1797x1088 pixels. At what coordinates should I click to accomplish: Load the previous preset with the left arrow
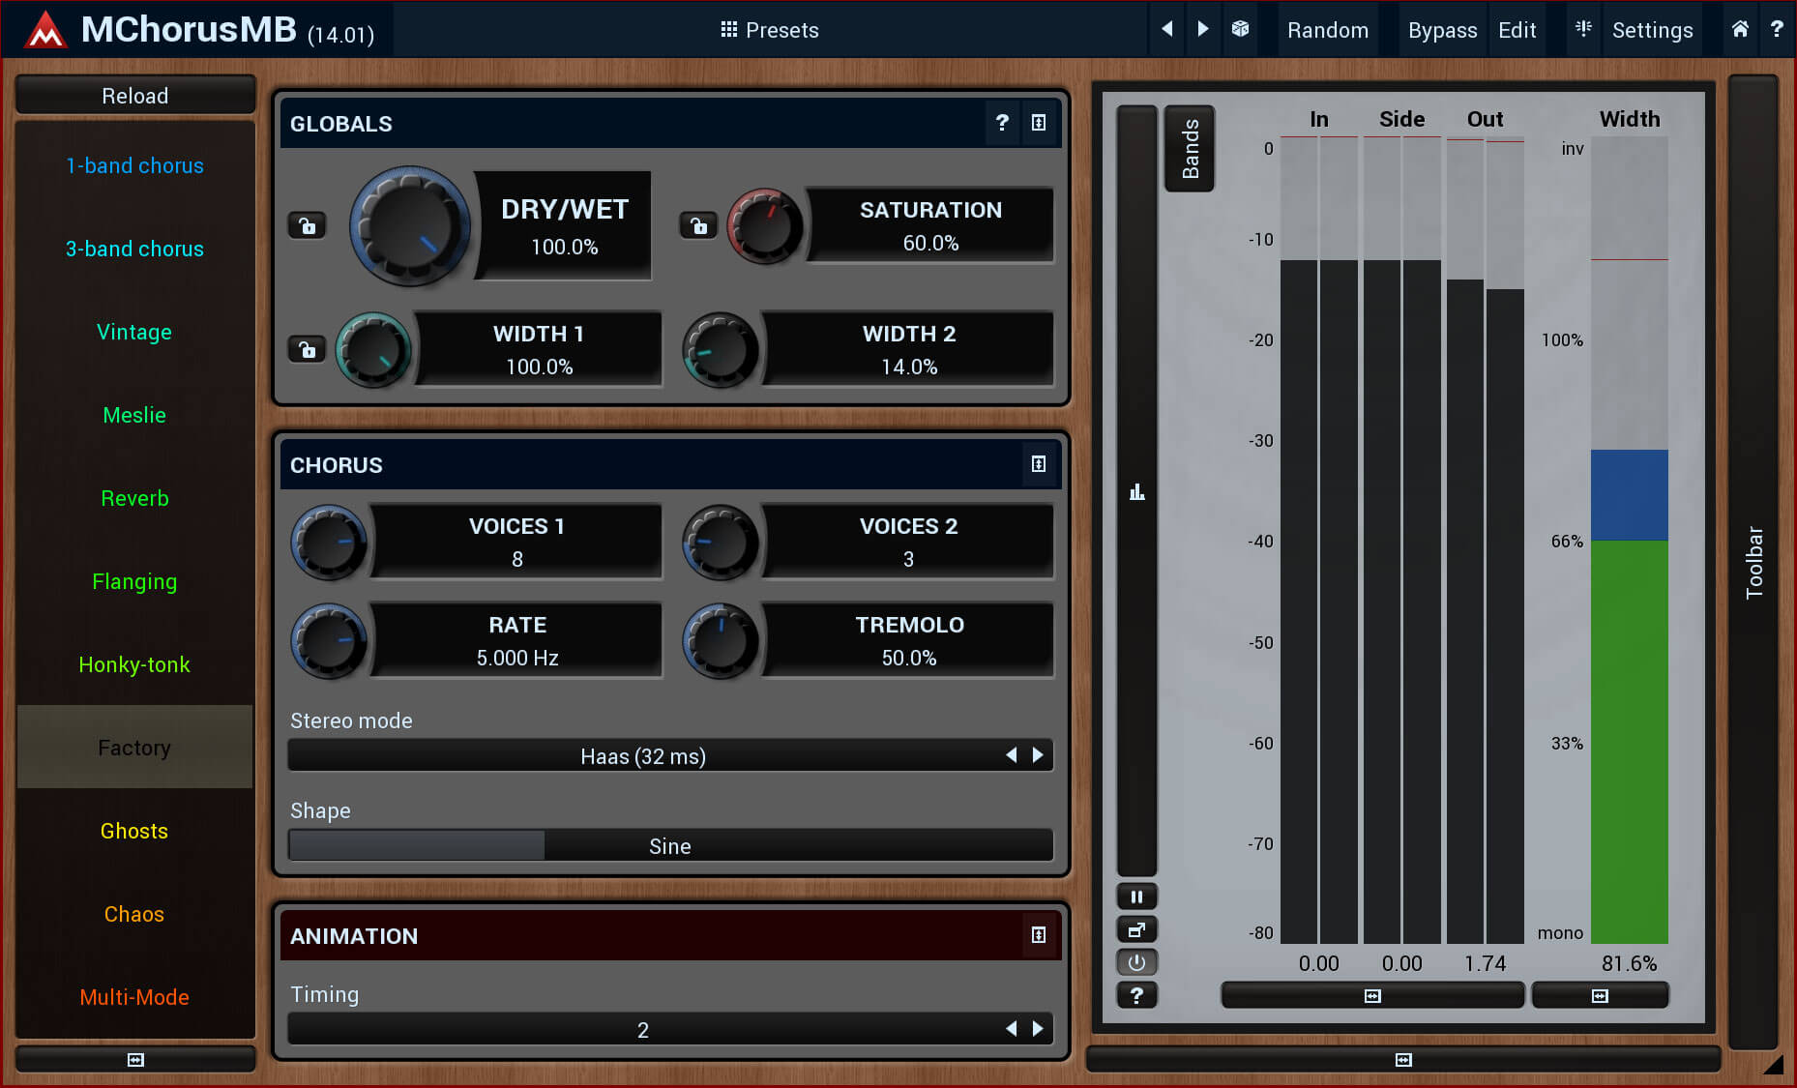[x=1167, y=29]
